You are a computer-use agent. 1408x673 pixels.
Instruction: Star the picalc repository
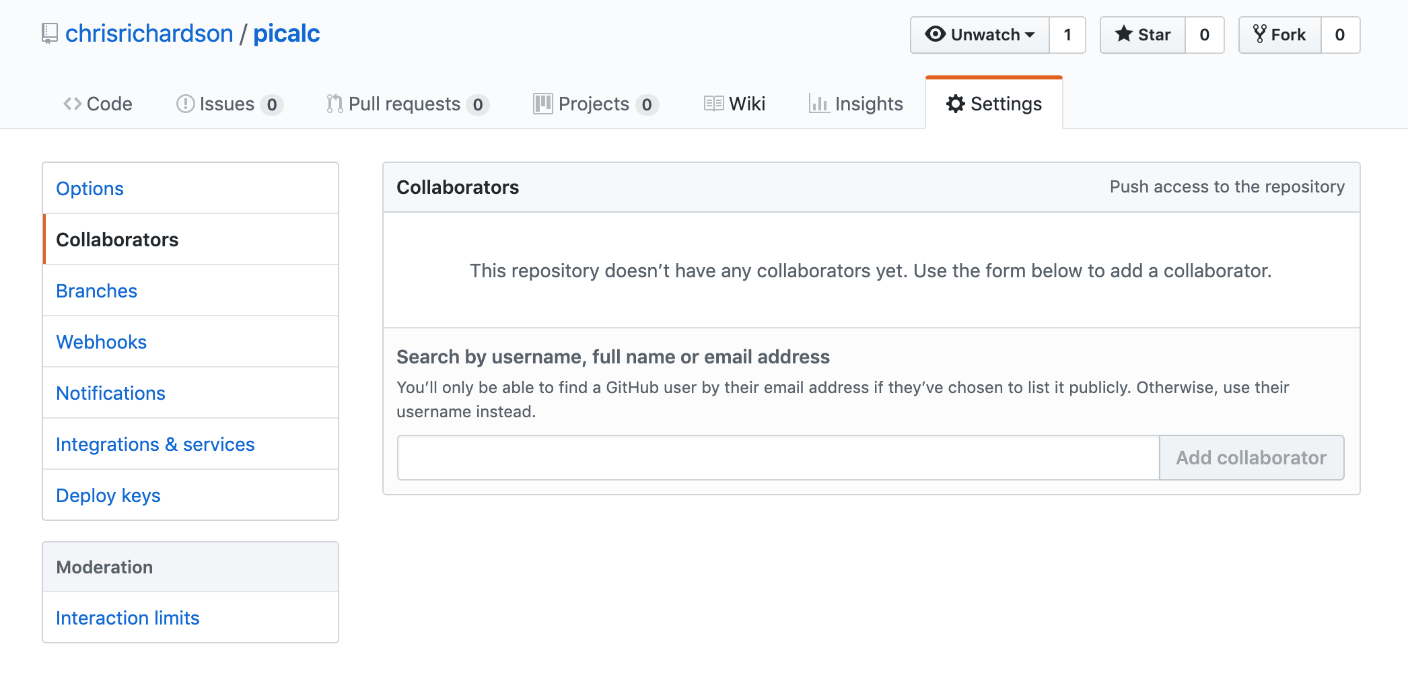[1143, 35]
